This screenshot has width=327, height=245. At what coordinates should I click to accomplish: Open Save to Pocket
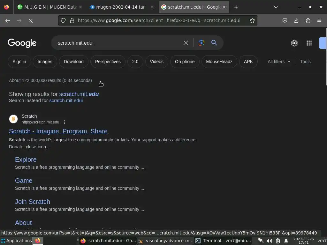point(285,20)
